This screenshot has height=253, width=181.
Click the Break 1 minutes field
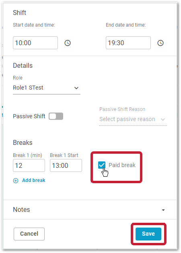point(29,165)
